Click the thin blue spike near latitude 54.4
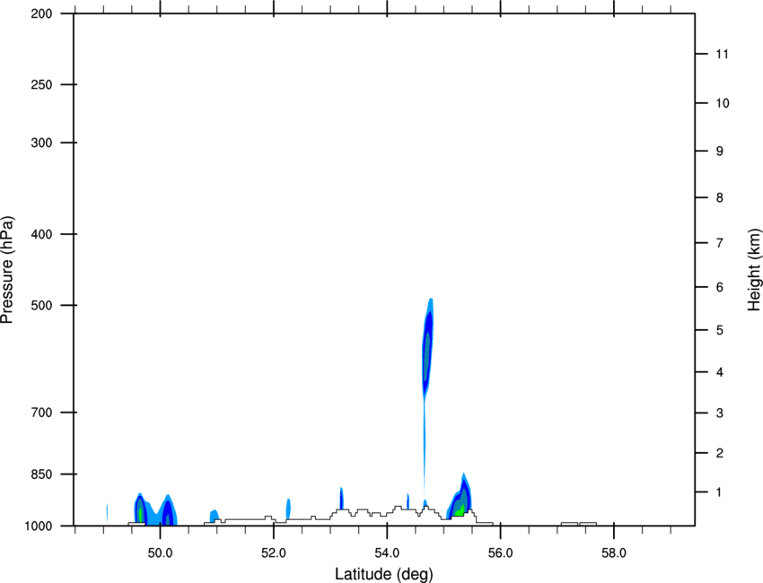The image size is (763, 583). tap(408, 501)
